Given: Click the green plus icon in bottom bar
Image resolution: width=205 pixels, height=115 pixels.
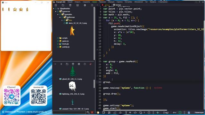Looking at the screenshot, I should tap(158, 112).
